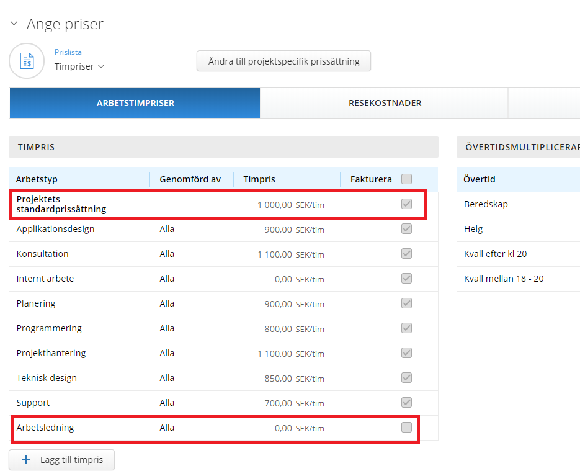Screen dimensions: 580x471
Task: Toggle the Fakturera header checkbox
Action: pyautogui.click(x=406, y=179)
